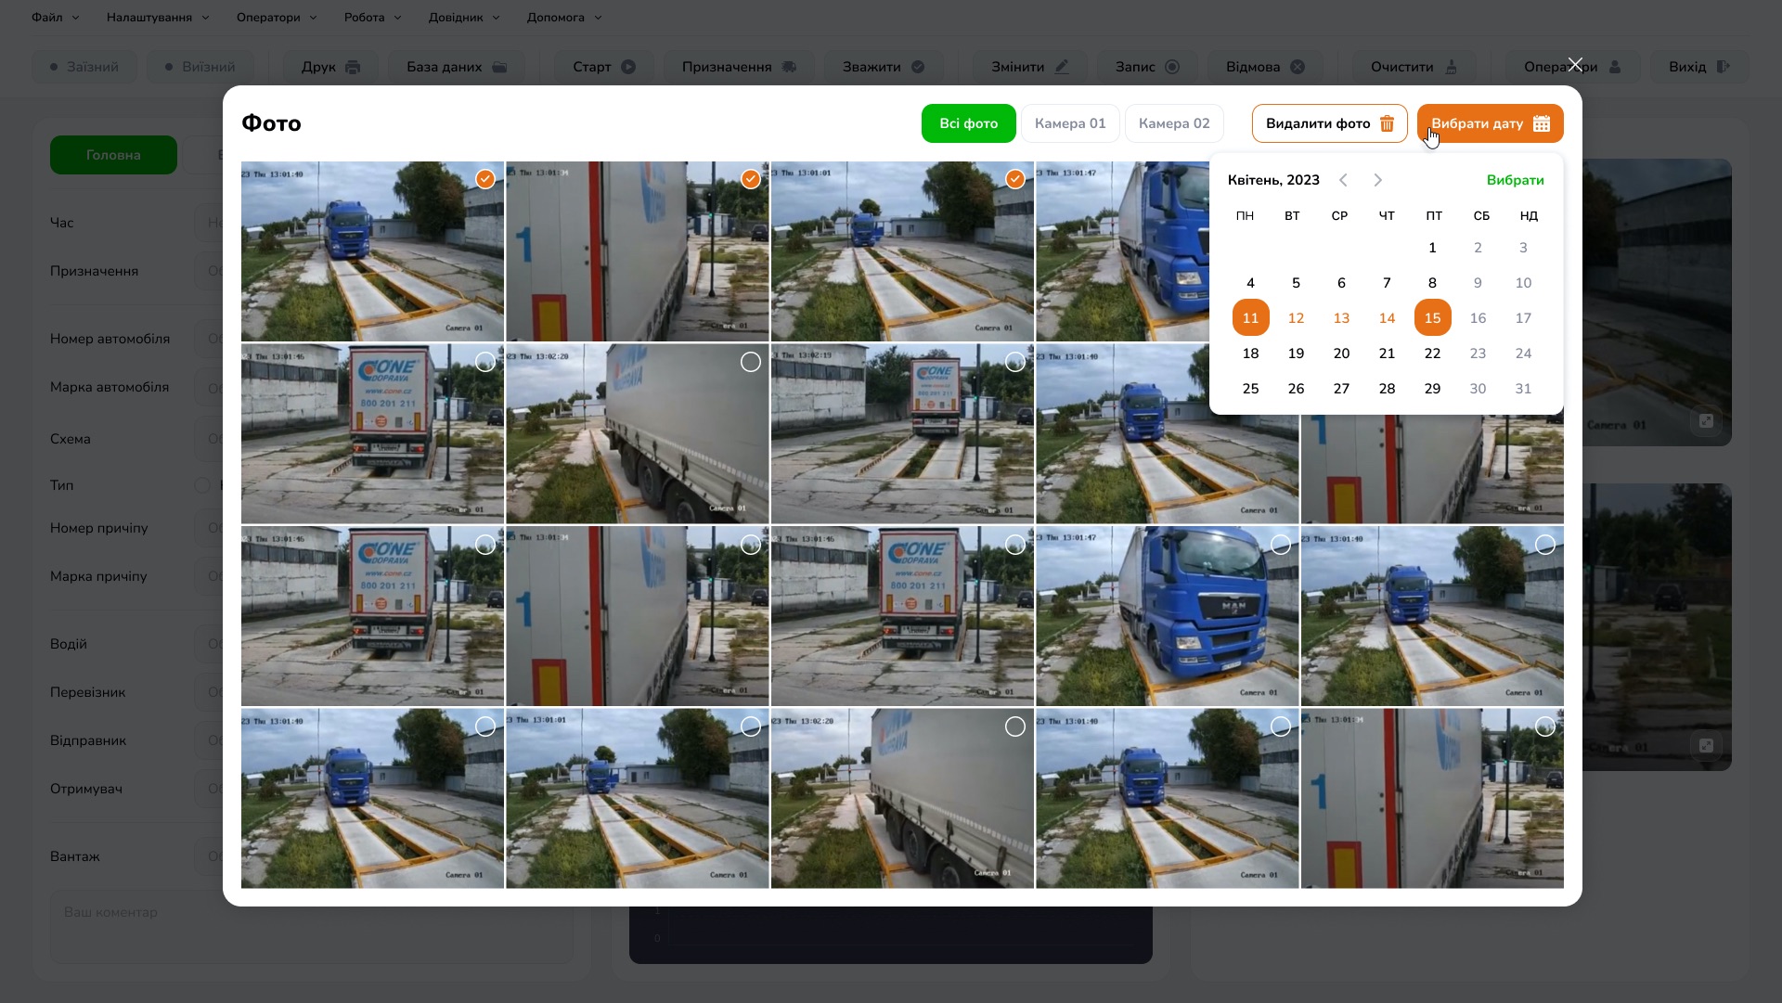Screen dimensions: 1782x1003
Task: Click the Оператори toolbar button
Action: 1571,67
